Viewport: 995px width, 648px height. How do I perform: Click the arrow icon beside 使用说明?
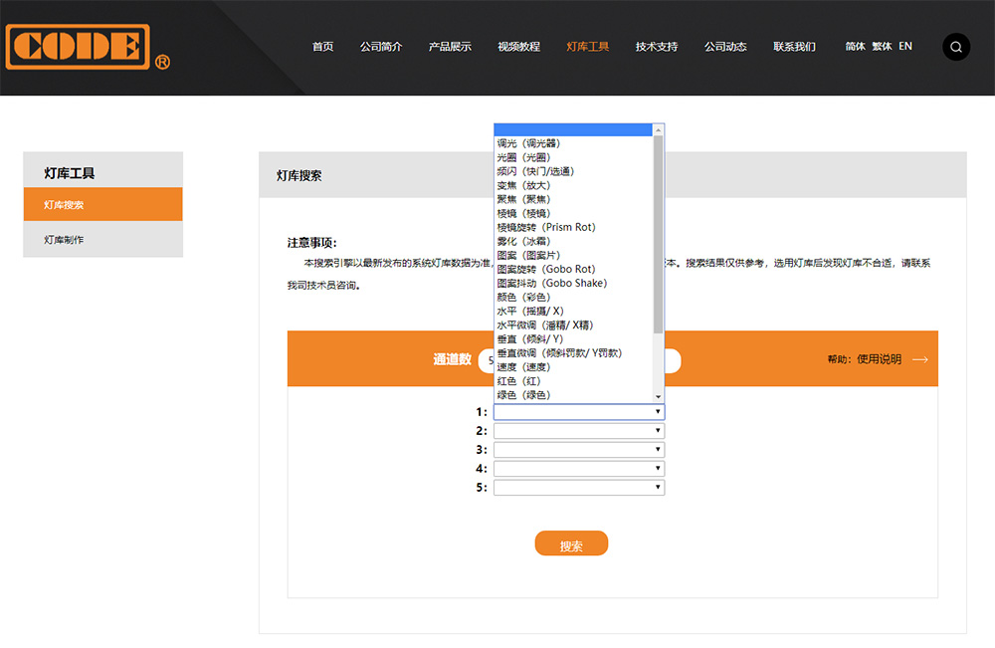[919, 359]
